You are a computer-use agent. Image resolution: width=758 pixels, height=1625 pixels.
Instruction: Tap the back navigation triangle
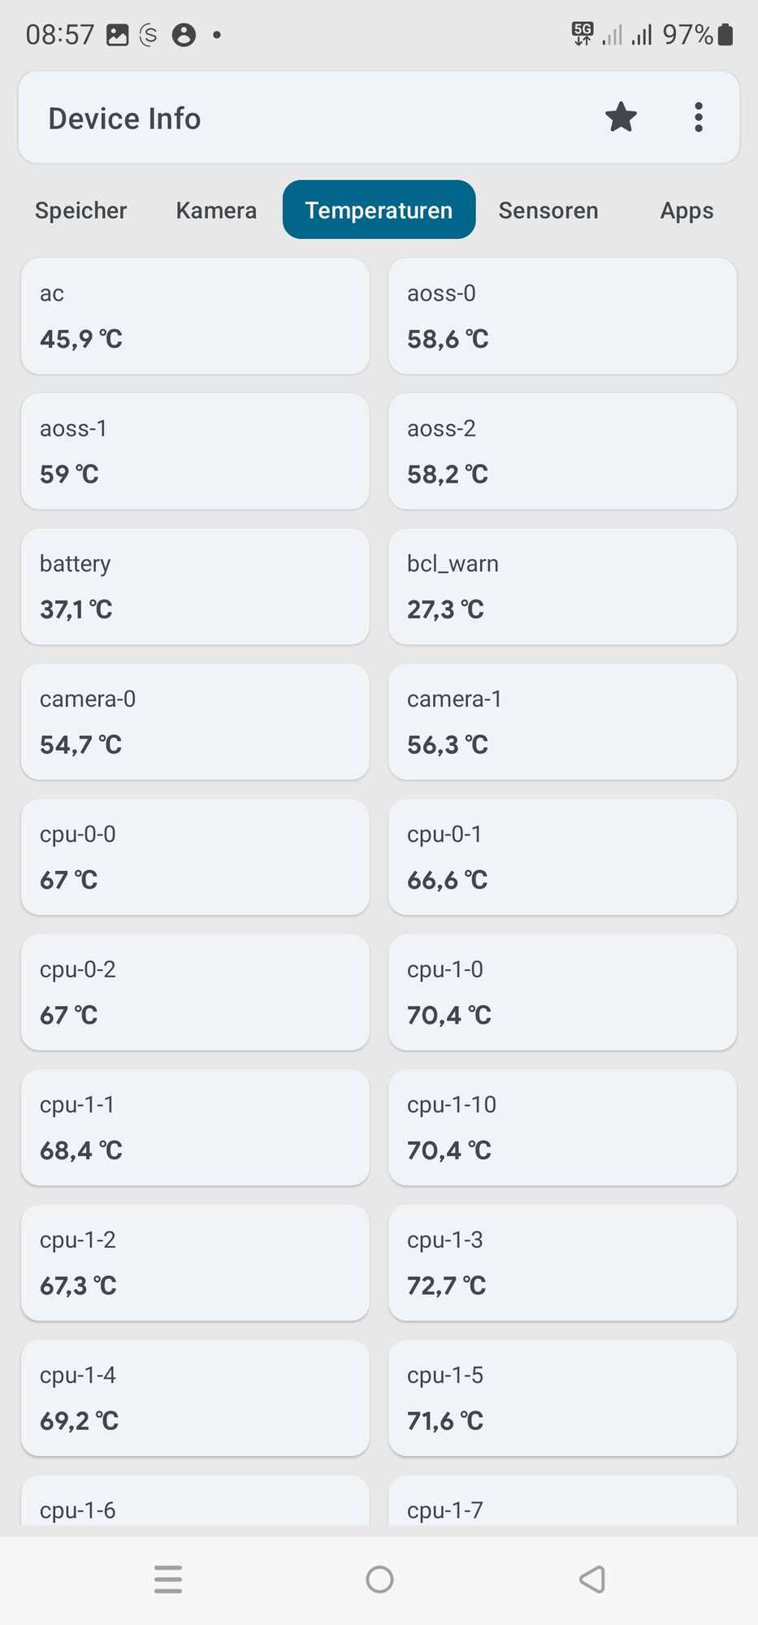point(592,1579)
